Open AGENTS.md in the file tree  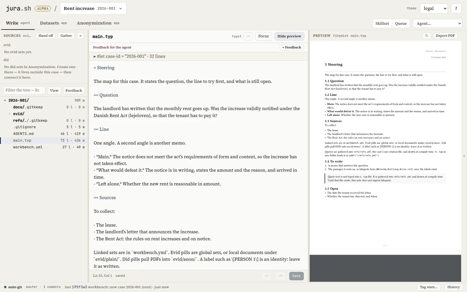point(44,134)
